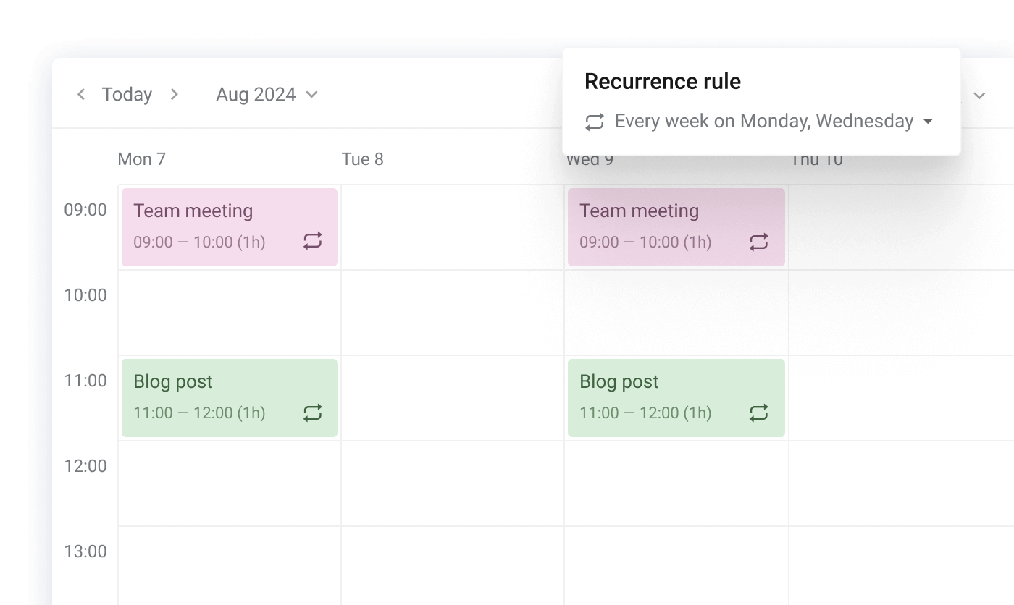Click the chevron in the top right corner
This screenshot has width=1014, height=605.
979,95
